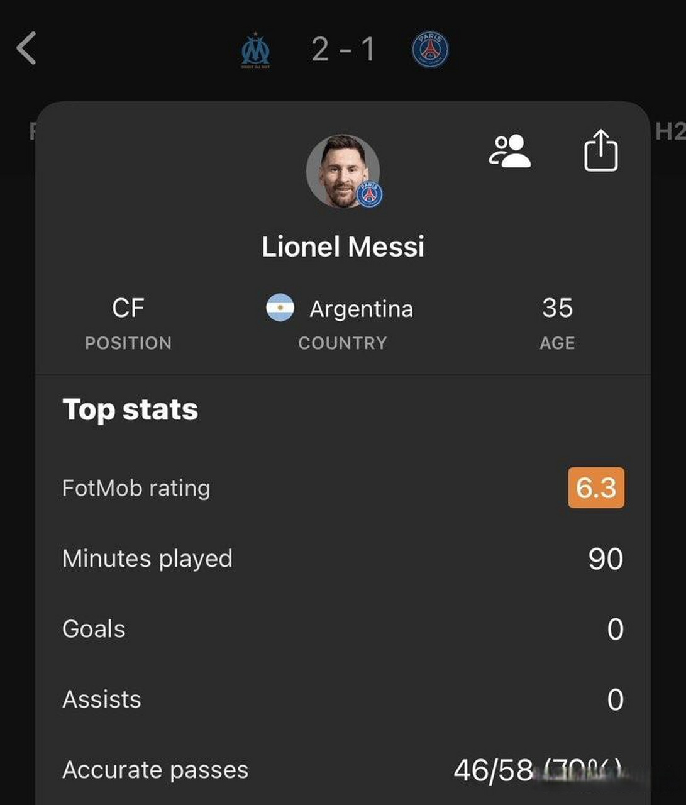Click the orange 6.3 rating badge

pos(595,487)
